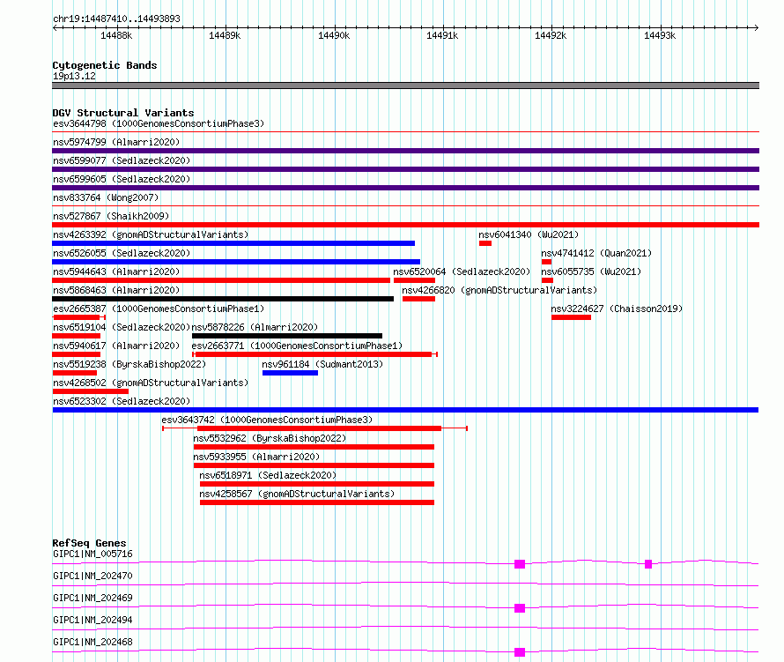This screenshot has width=784, height=662.
Task: Click the esv3644798 1000GenomesConsortiumPhase3 variant label
Action: tap(159, 123)
